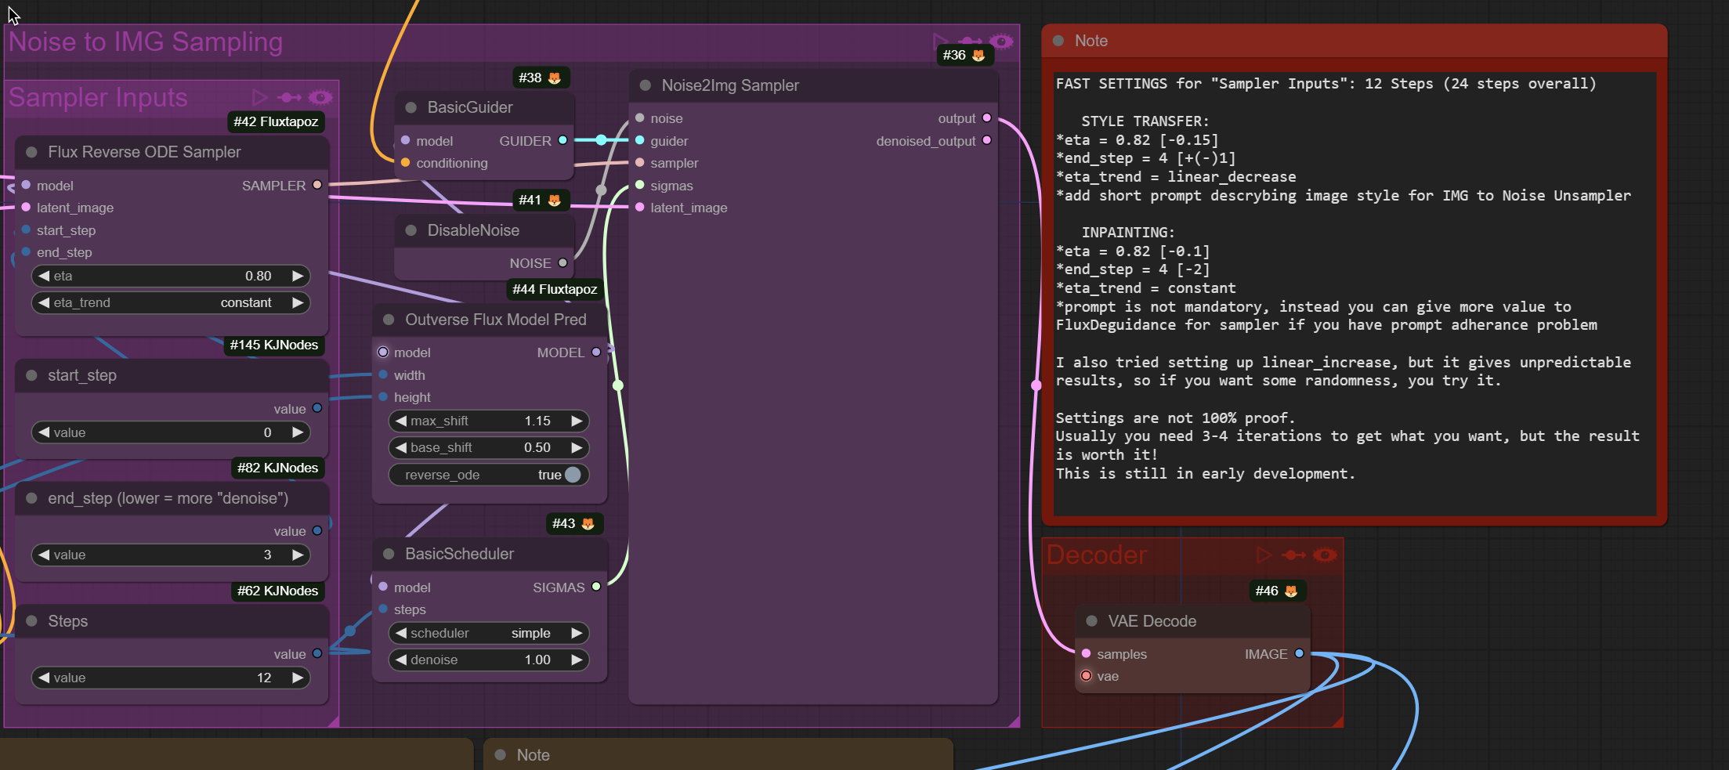1729x770 pixels.
Task: Open the scheduler combo set to simple
Action: coord(488,633)
